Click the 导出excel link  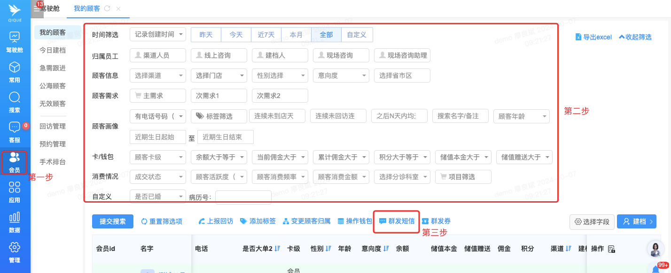[594, 37]
